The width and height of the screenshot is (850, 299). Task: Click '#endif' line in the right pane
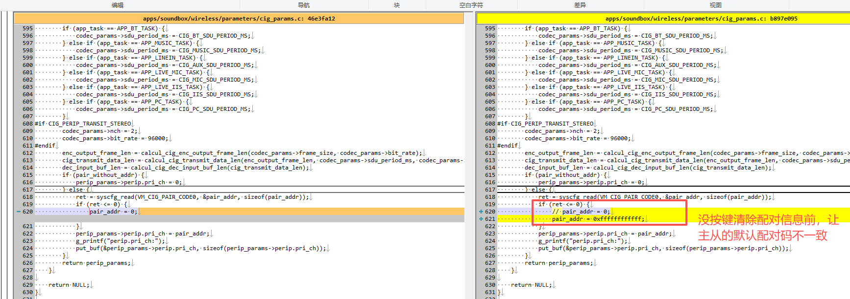coord(508,146)
